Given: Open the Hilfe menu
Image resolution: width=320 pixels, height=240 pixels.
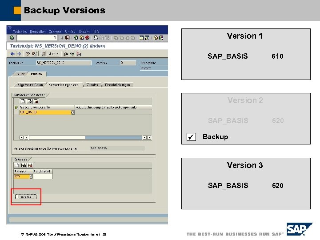Looking at the screenshot, I should [96, 32].
